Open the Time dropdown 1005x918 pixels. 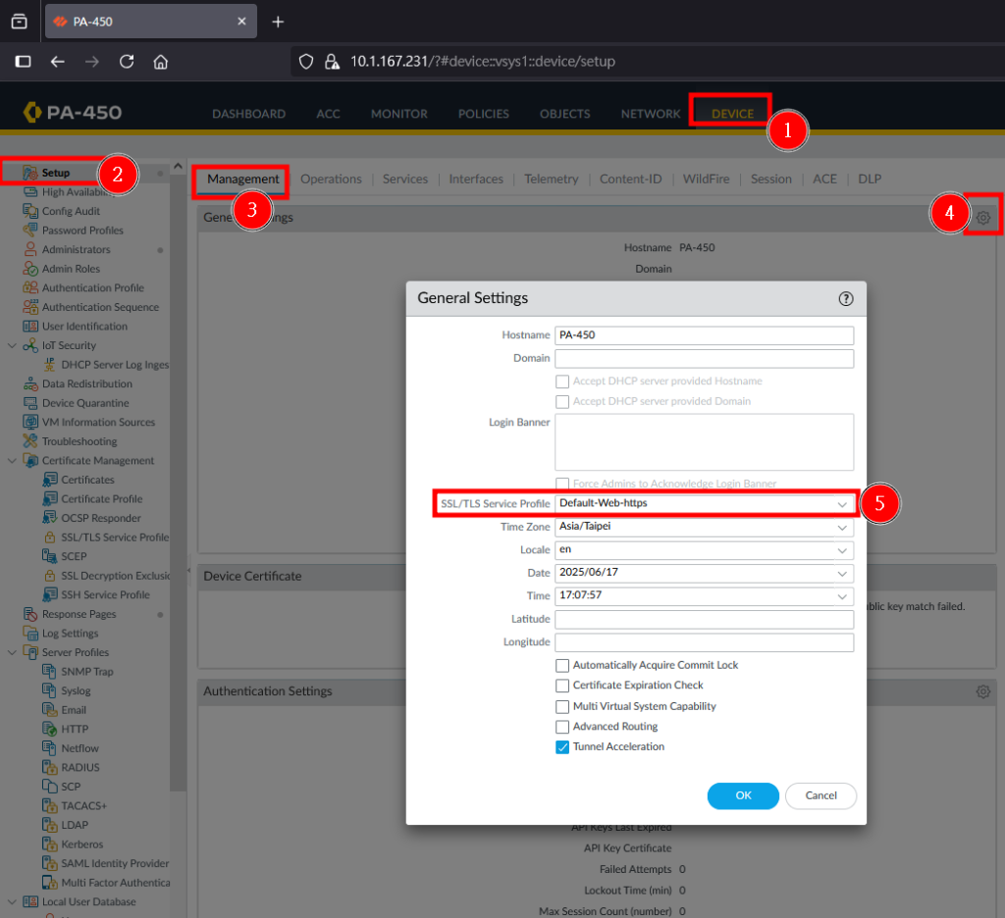pos(842,596)
